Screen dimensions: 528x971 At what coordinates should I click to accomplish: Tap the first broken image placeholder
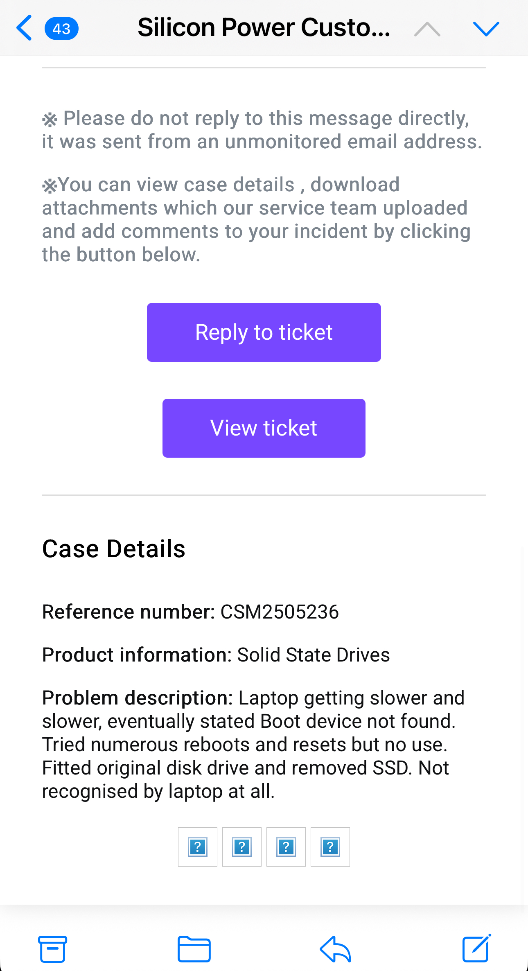pos(198,847)
